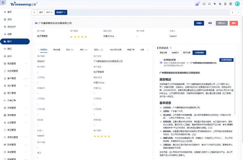Click the fifth star in the header account rating
The width and height of the screenshot is (243, 160).
[86, 37]
